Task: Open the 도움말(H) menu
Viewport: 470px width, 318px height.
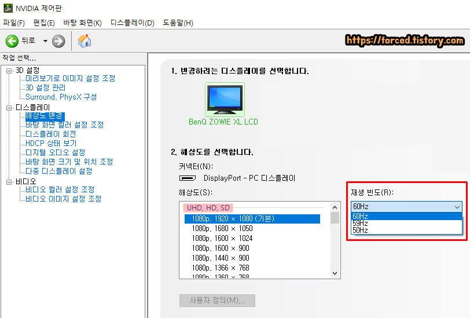Action: 178,23
